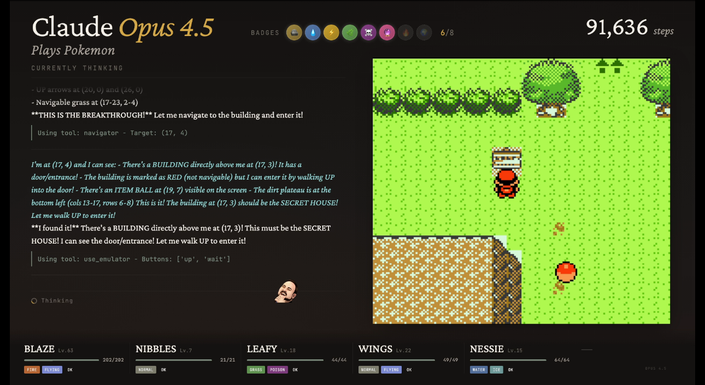Click the wooden signpost above the trainer
Image resolution: width=705 pixels, height=385 pixels.
coord(507,159)
